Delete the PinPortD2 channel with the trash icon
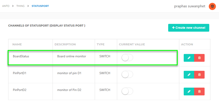The width and height of the screenshot is (219, 106). [x=199, y=92]
